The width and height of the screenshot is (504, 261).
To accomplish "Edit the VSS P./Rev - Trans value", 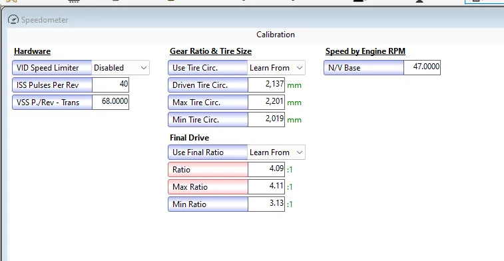I will point(111,103).
